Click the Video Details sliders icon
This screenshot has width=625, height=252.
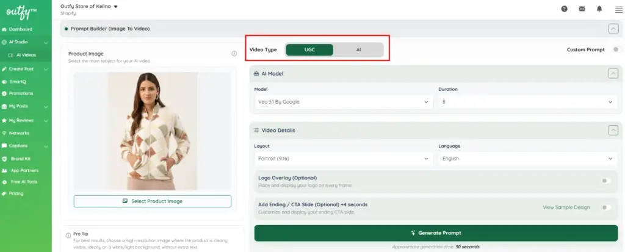[256, 131]
